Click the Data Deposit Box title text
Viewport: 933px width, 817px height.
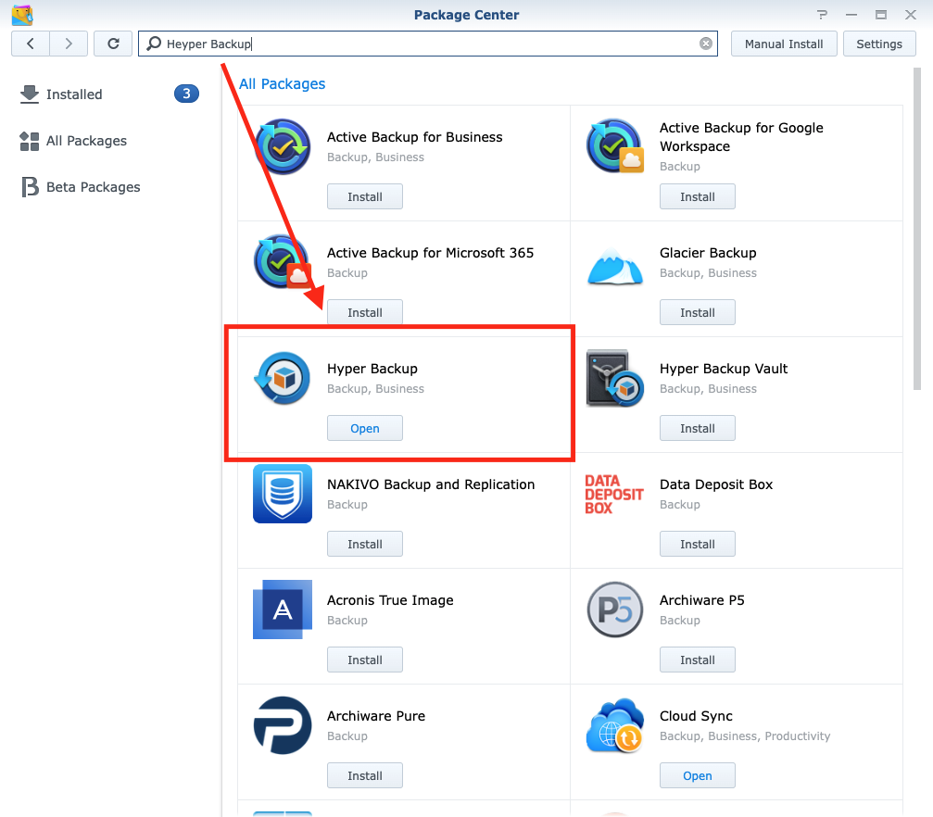coord(716,484)
